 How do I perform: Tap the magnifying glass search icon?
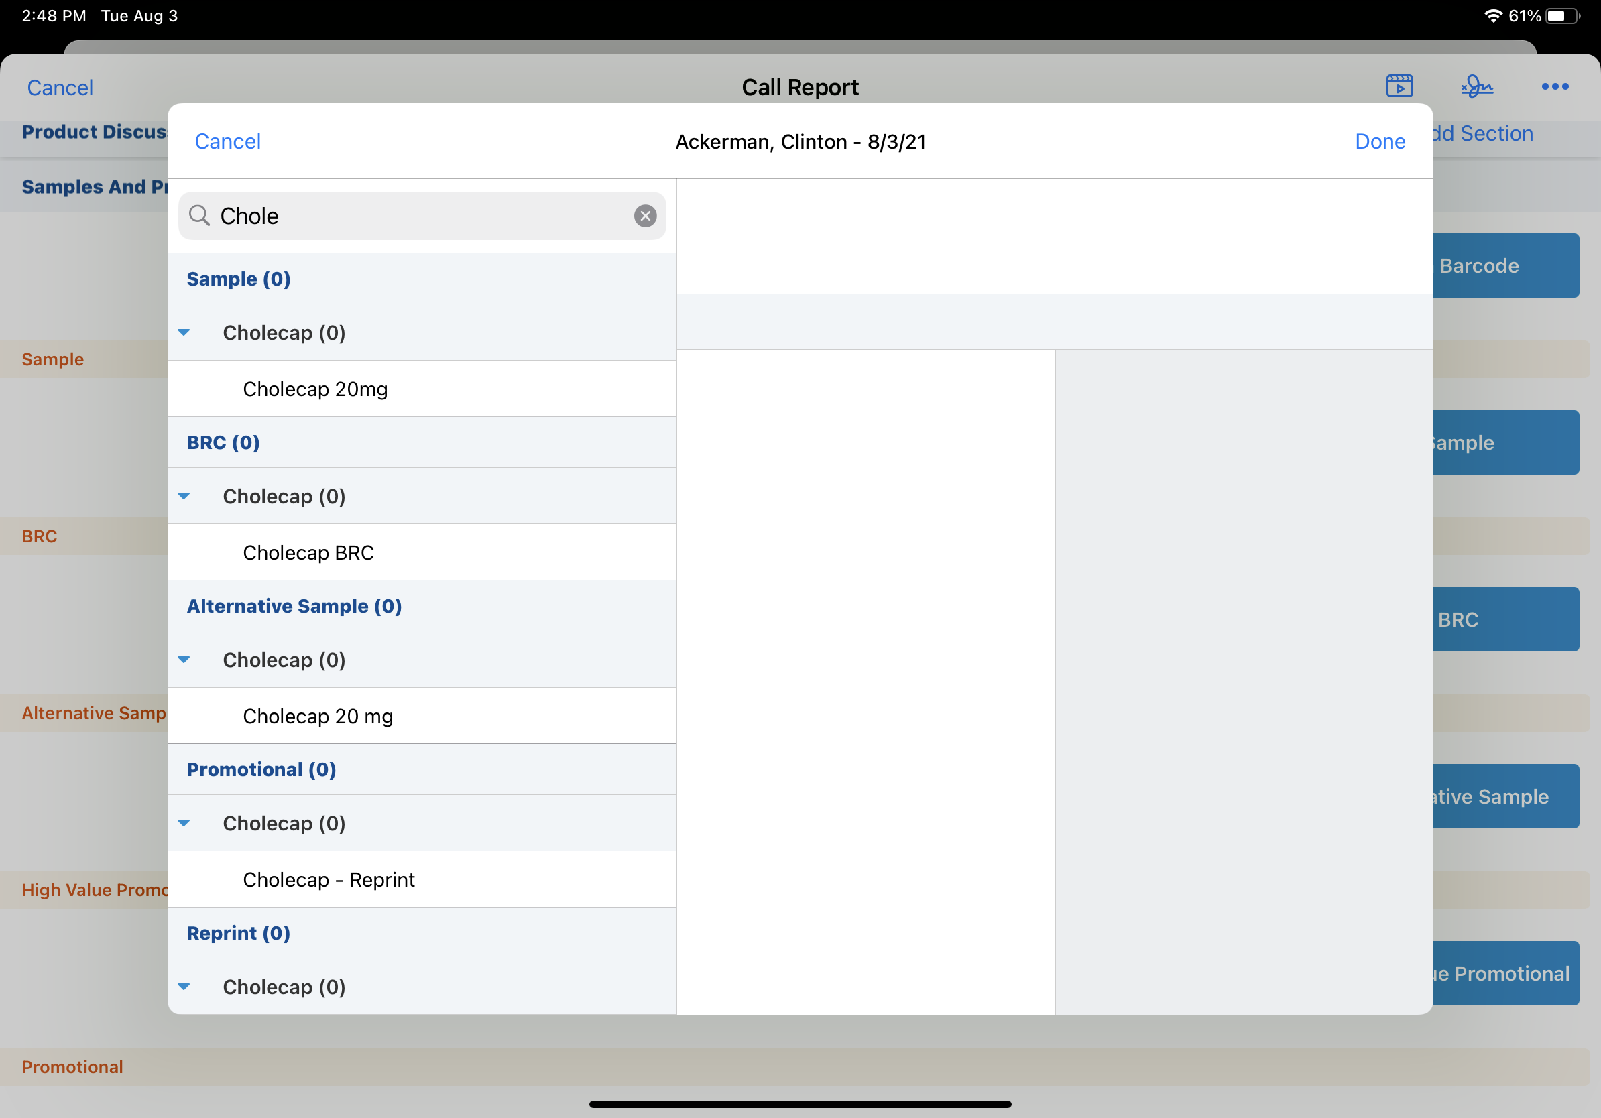point(199,216)
